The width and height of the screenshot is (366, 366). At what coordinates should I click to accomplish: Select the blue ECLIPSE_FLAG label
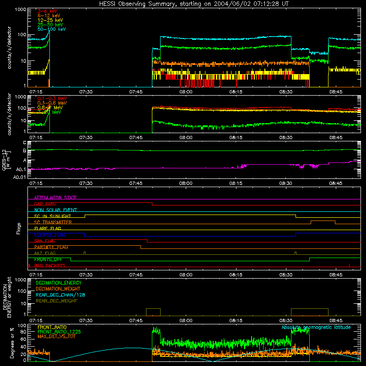click(x=50, y=235)
